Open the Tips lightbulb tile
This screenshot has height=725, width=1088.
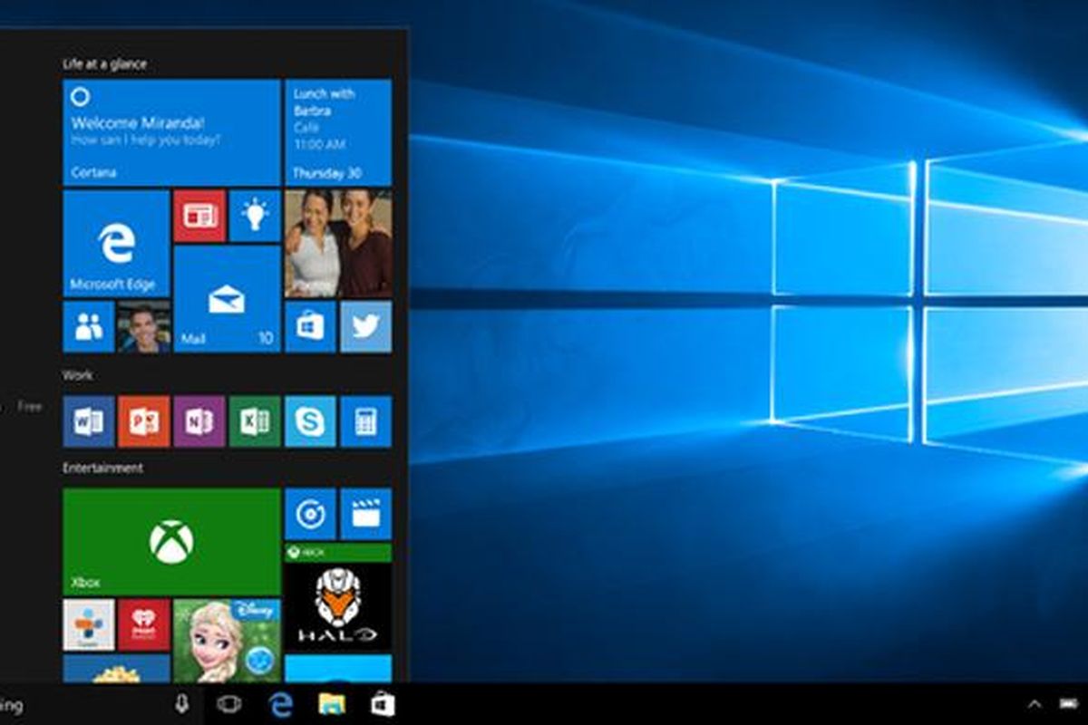(255, 216)
